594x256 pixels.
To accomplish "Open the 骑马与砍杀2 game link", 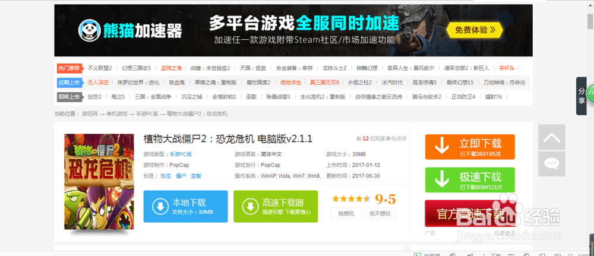I will 426,97.
